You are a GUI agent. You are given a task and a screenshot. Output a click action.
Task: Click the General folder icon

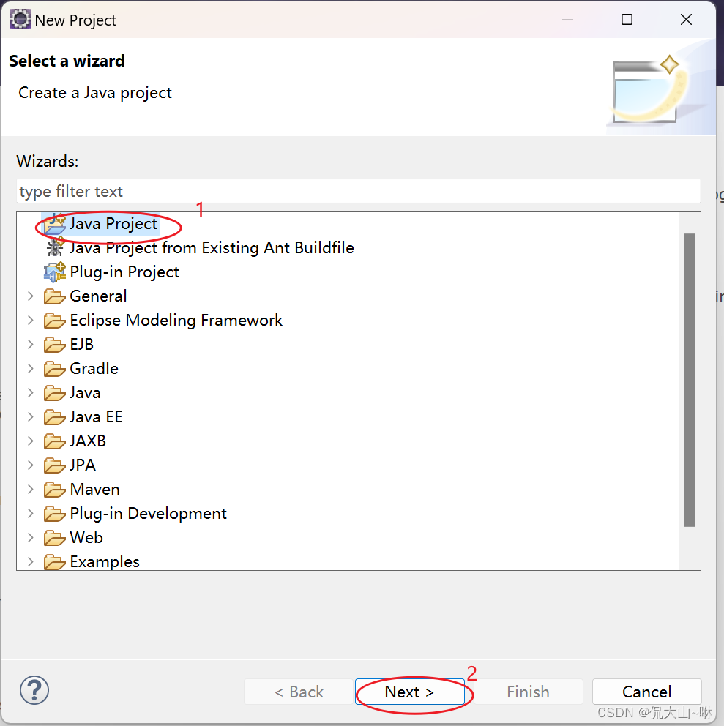pos(55,296)
